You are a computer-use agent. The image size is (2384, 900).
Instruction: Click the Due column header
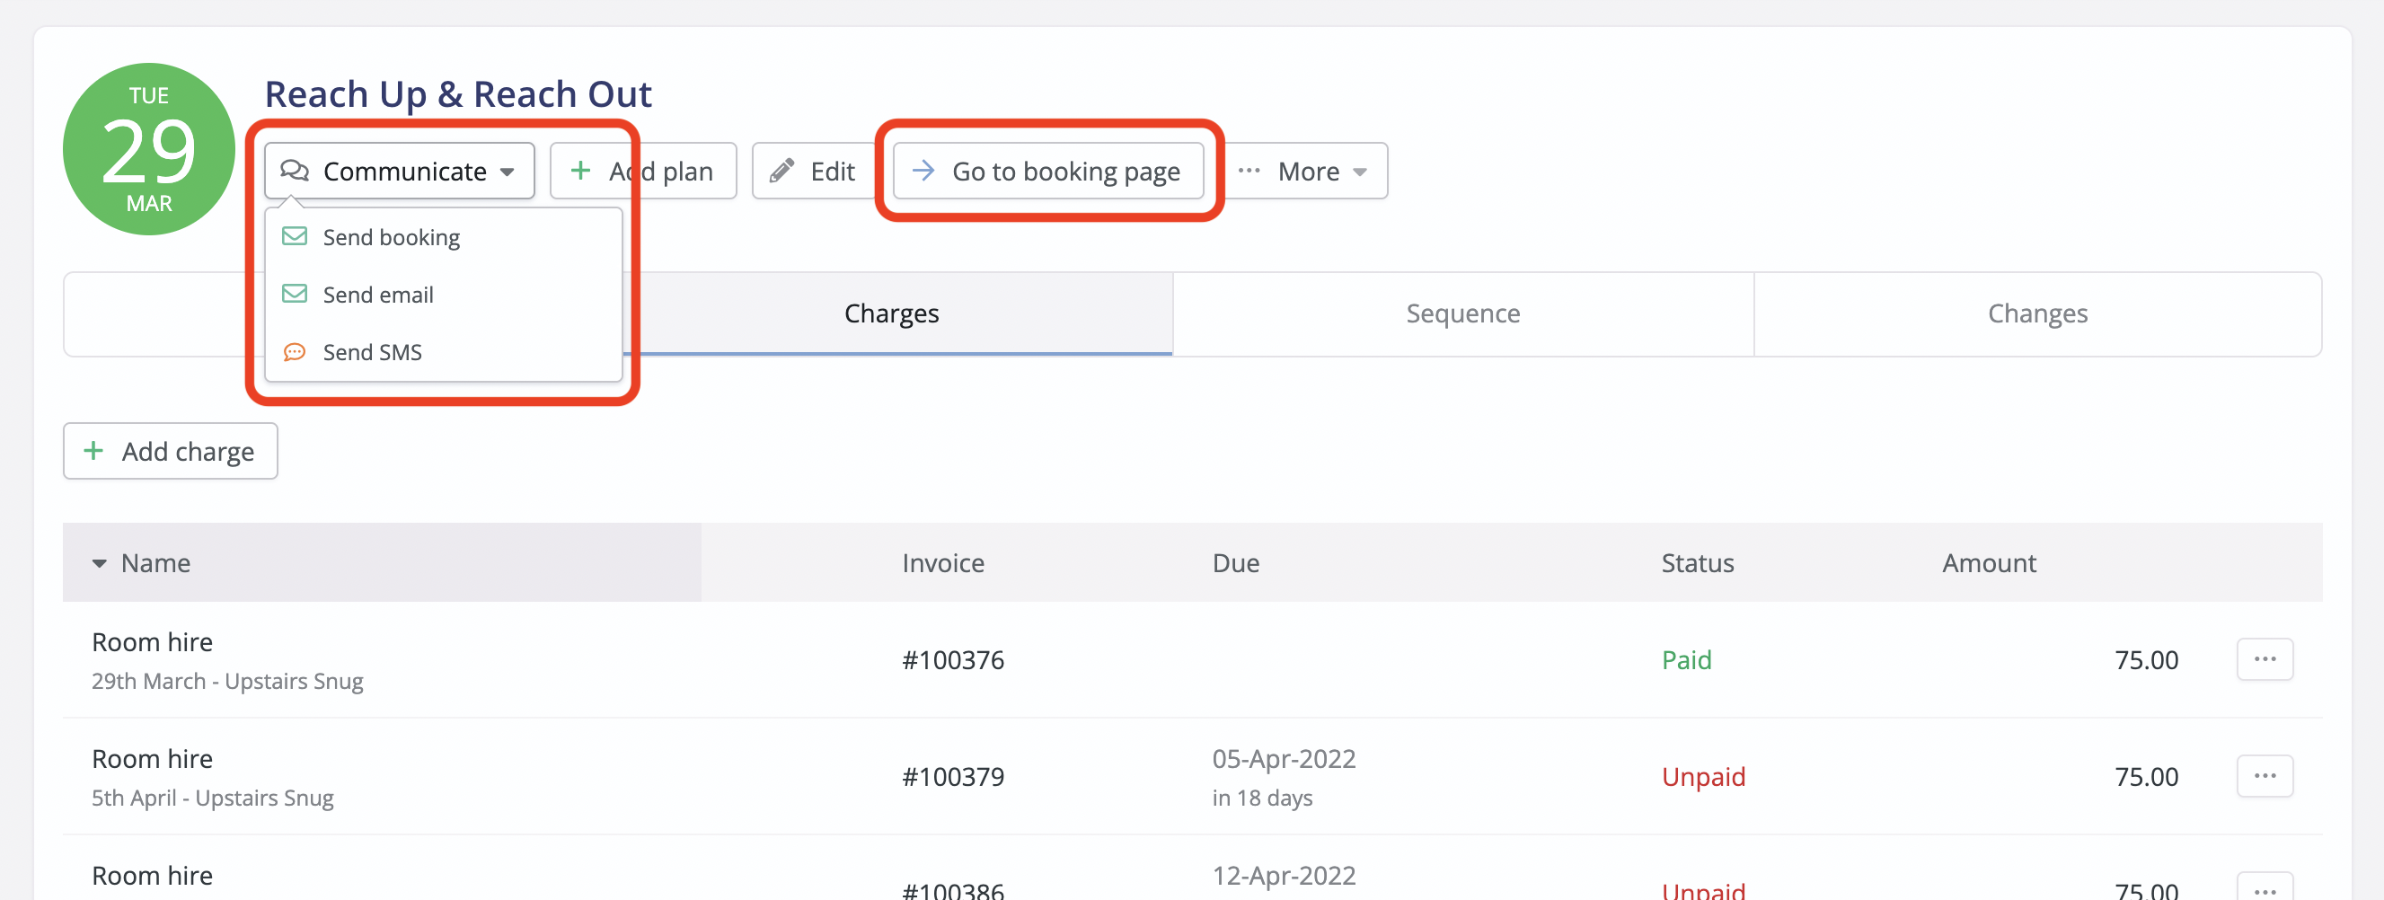pyautogui.click(x=1235, y=563)
